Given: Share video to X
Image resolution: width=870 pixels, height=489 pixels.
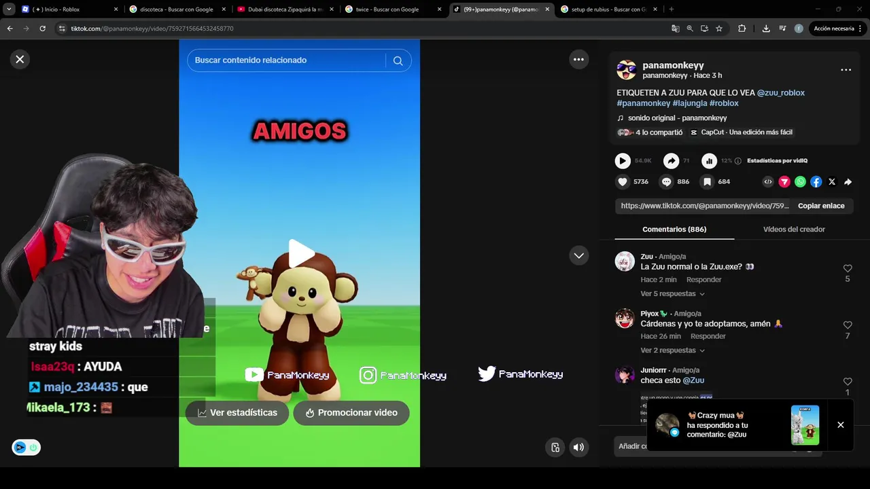Looking at the screenshot, I should tap(832, 182).
